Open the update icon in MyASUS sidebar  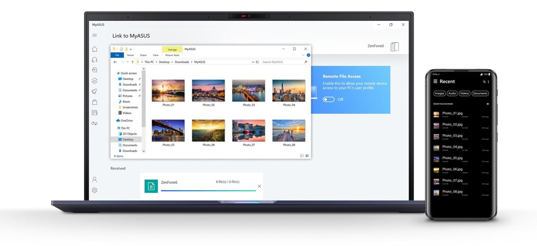pos(95,80)
